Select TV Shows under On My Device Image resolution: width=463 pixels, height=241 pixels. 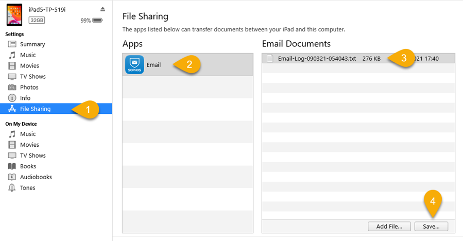pyautogui.click(x=32, y=156)
